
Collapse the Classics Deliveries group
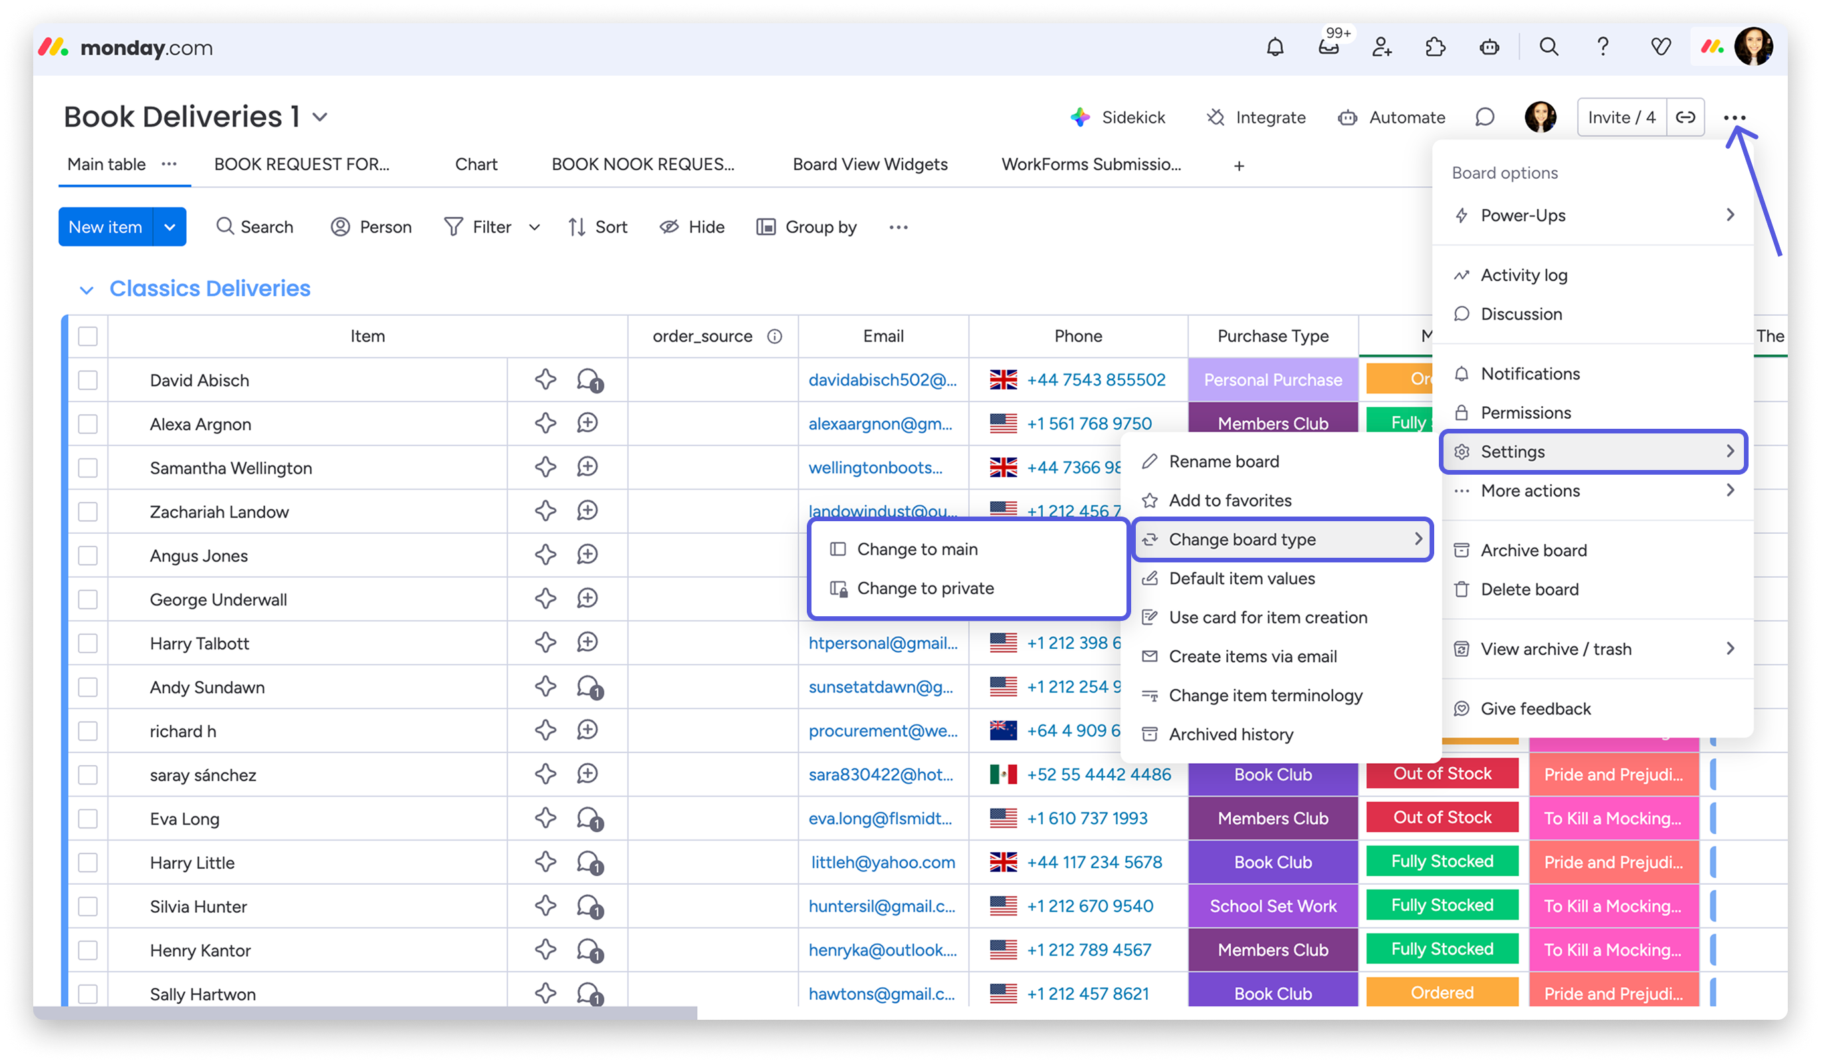pos(86,290)
